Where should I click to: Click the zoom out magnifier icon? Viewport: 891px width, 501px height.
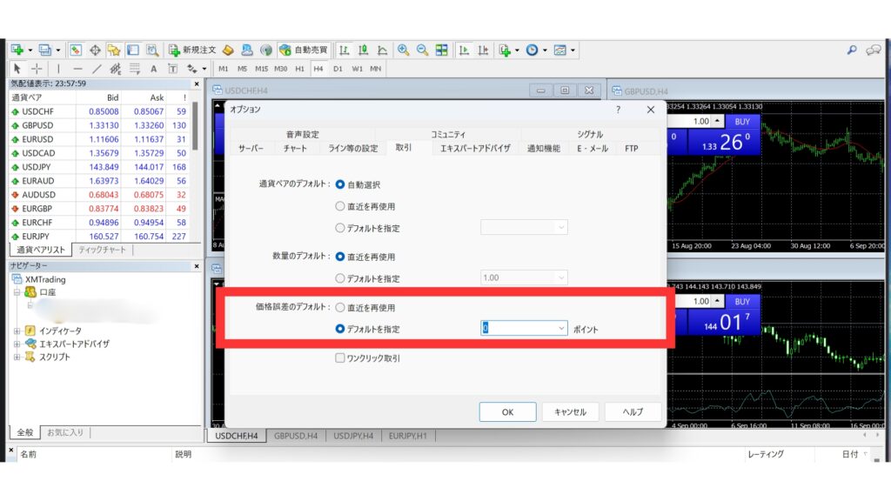click(422, 50)
